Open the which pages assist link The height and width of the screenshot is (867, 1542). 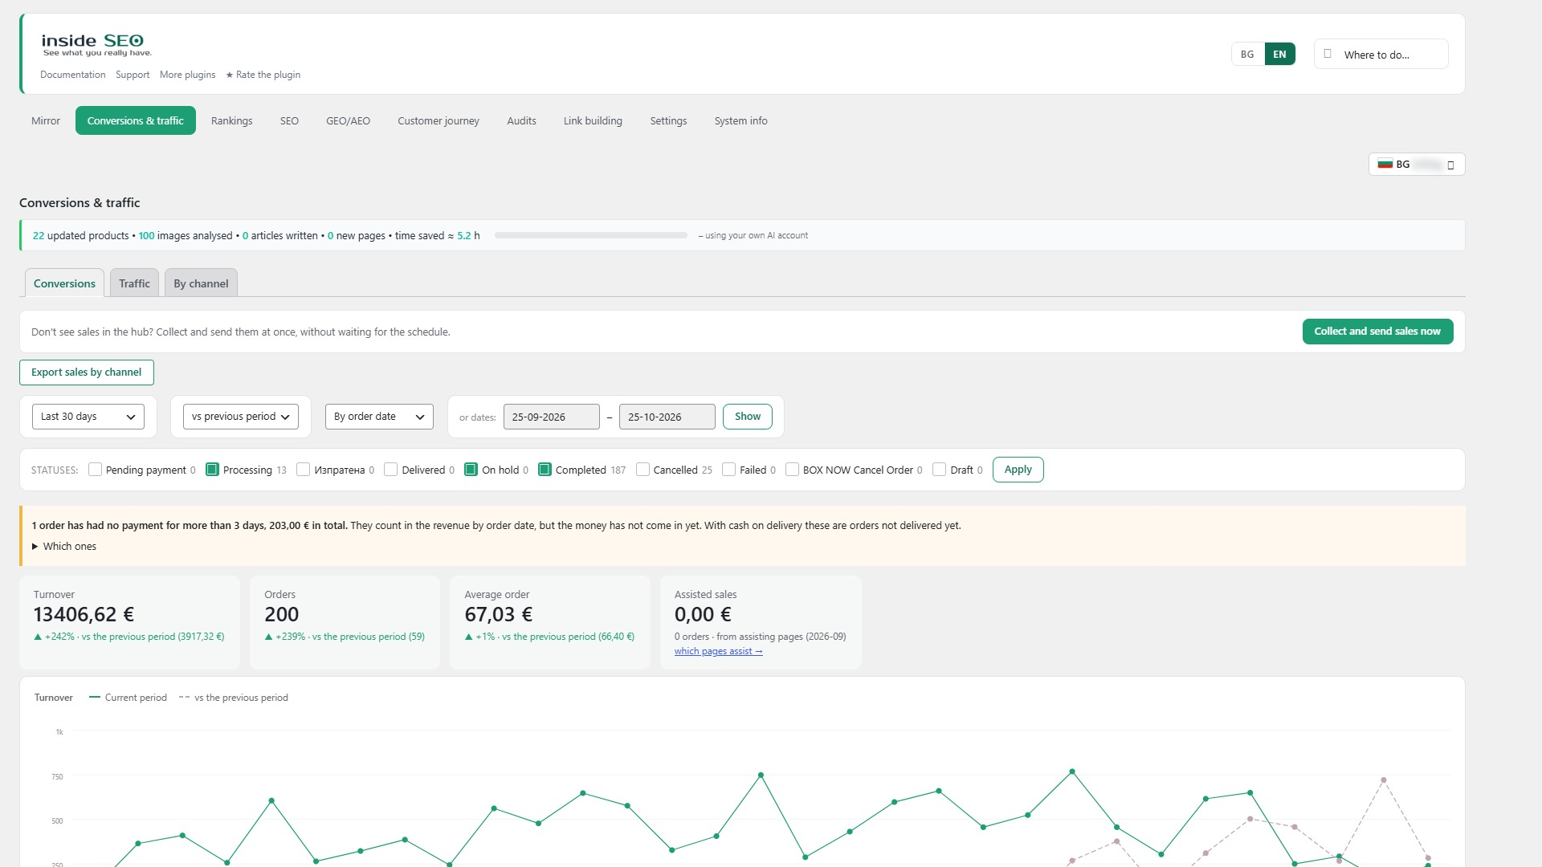(718, 651)
